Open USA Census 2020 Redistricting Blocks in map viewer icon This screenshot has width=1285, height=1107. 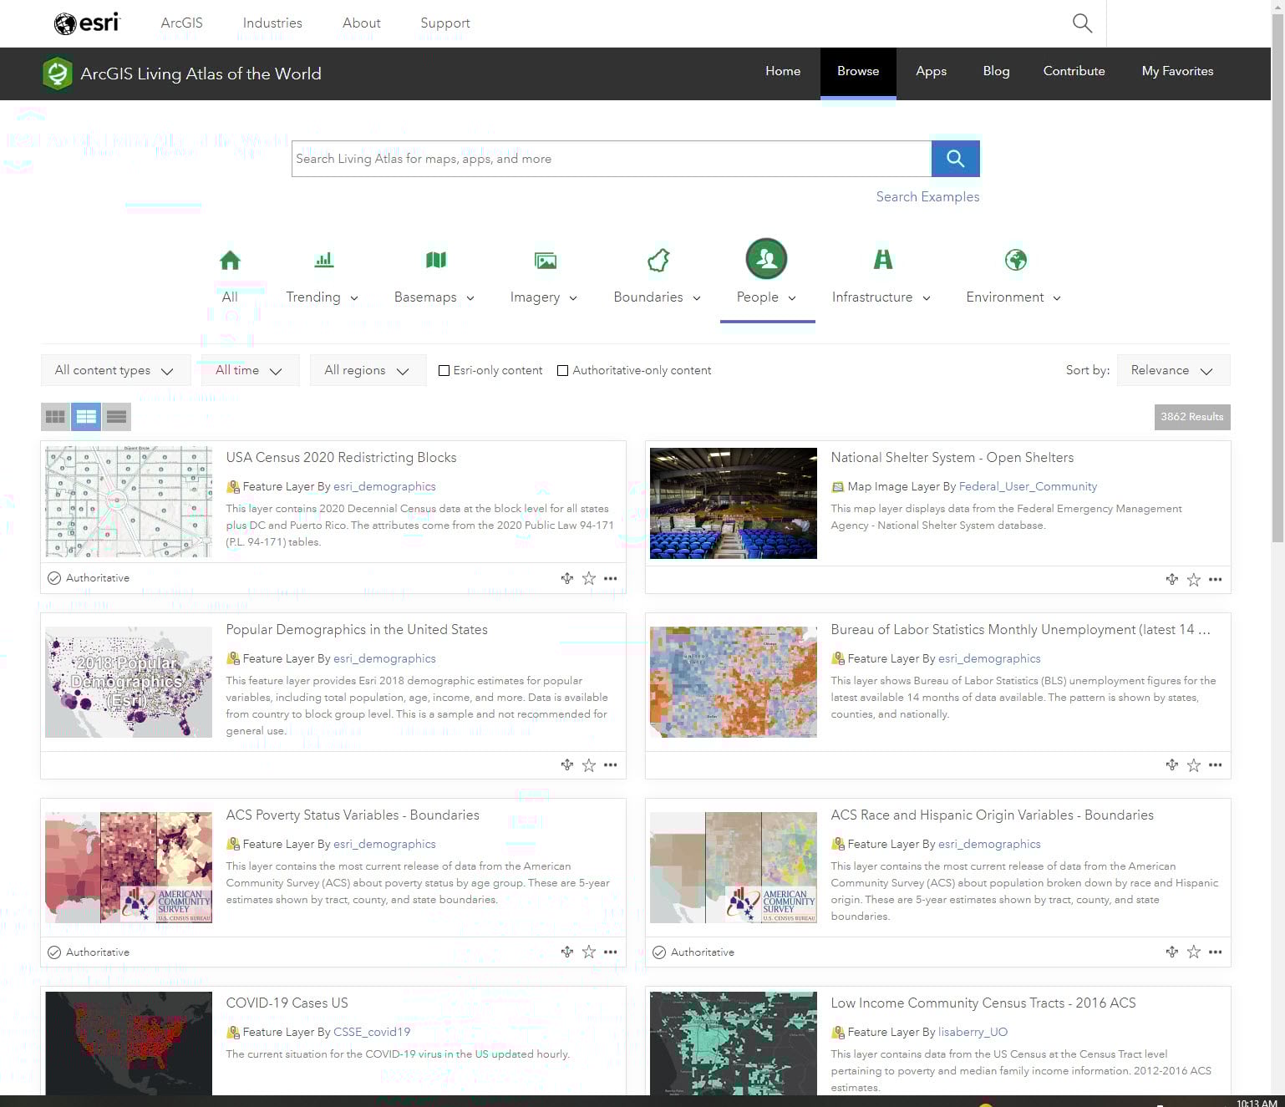click(x=567, y=578)
